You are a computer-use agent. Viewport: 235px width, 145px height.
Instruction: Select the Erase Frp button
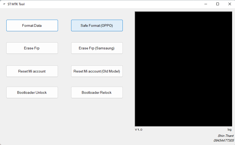click(32, 48)
